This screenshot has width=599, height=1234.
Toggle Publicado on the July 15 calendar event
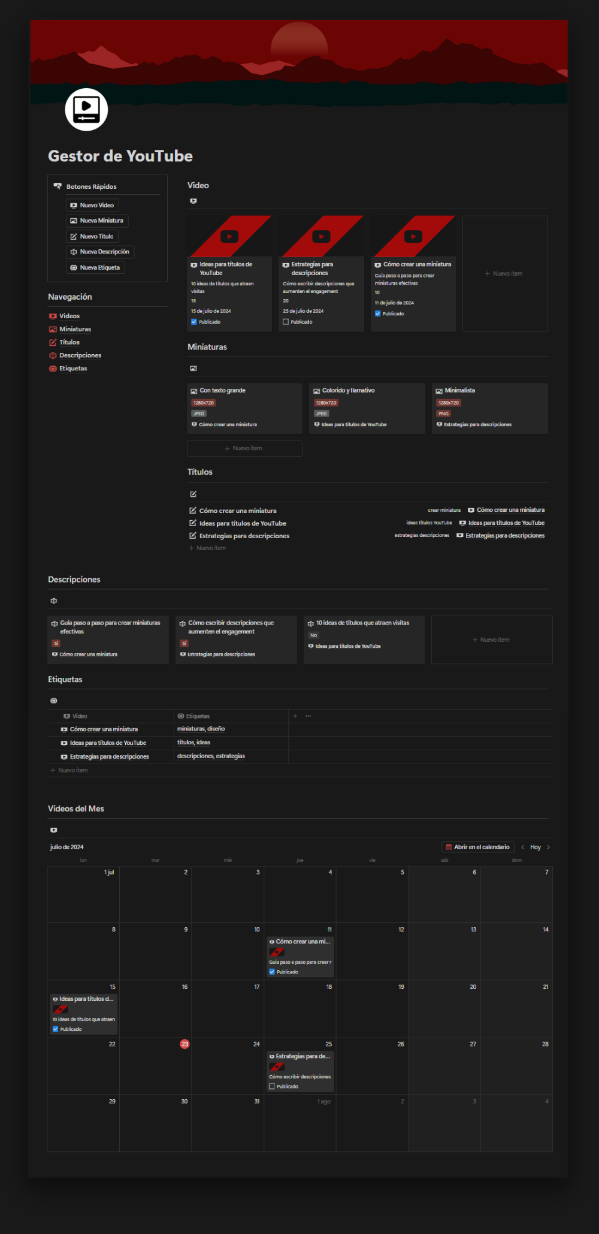55,1029
